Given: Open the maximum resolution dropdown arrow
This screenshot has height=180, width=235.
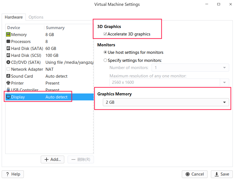Looking at the screenshot, I should click(224, 82).
